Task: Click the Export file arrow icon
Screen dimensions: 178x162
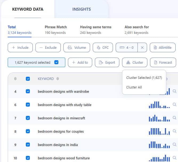Action: tap(101, 62)
